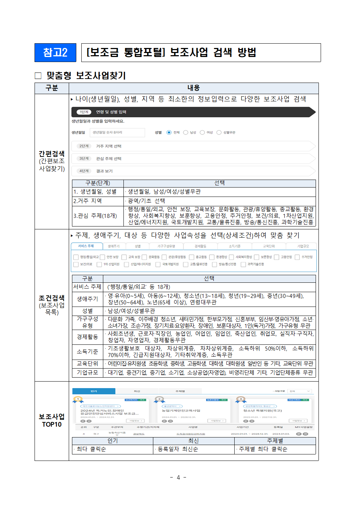Select the 성별무관 radio button
The image size is (357, 506).
pos(219,132)
